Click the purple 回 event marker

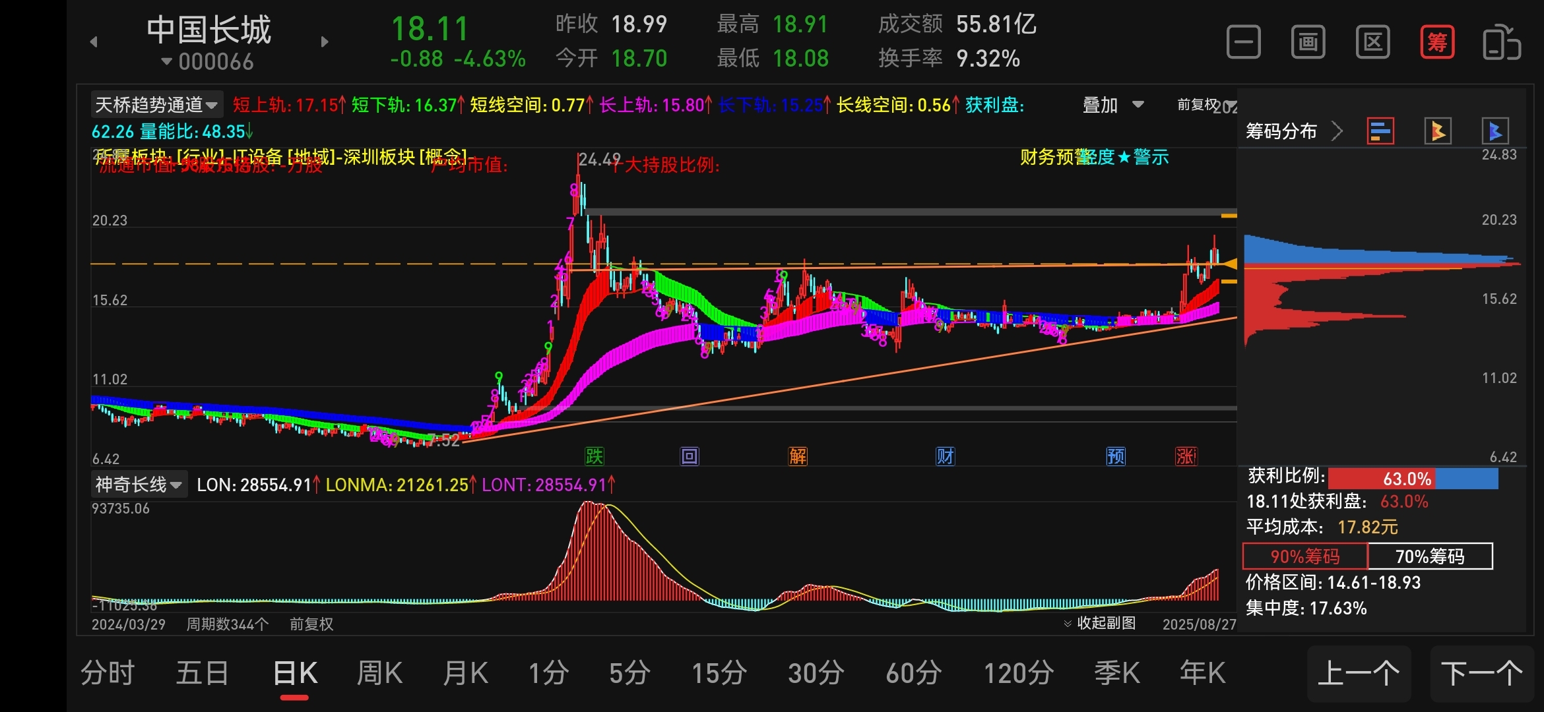point(690,456)
